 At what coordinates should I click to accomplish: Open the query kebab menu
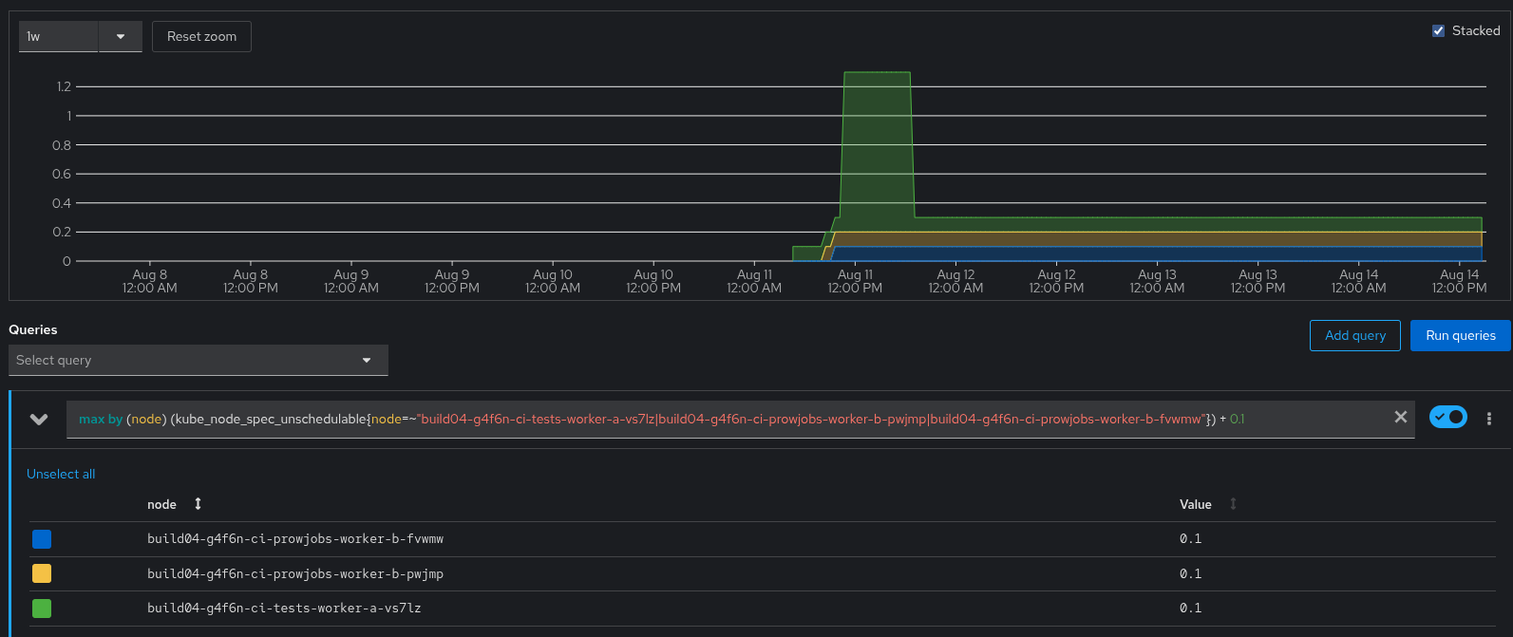click(x=1489, y=419)
